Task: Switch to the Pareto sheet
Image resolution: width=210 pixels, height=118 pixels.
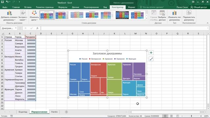Action: 54,112
